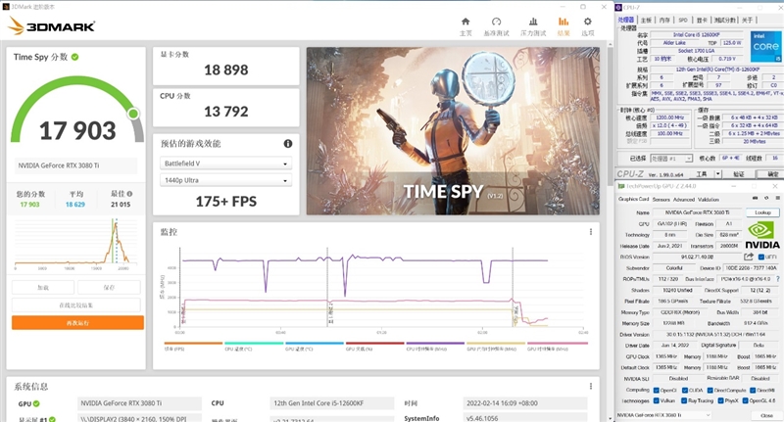Click the info icon next to best score (最佳)
The width and height of the screenshot is (784, 422).
tap(130, 194)
